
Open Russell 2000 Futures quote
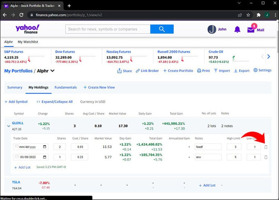[174, 52]
